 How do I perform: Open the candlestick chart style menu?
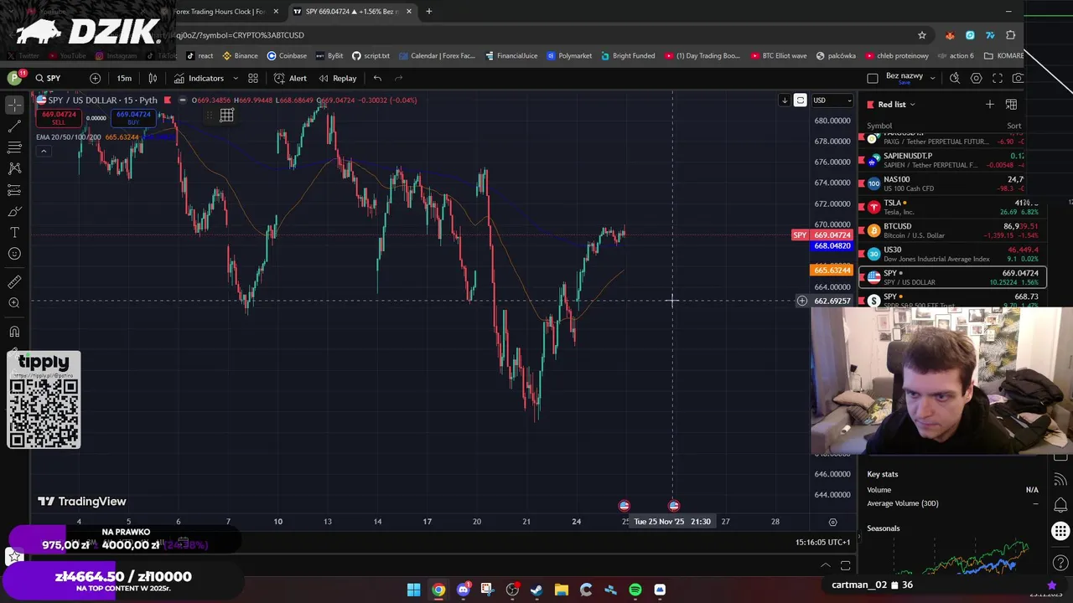point(153,78)
